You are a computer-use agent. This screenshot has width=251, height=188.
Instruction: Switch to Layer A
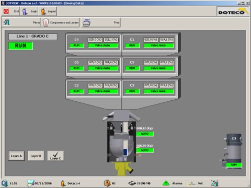(x=17, y=156)
